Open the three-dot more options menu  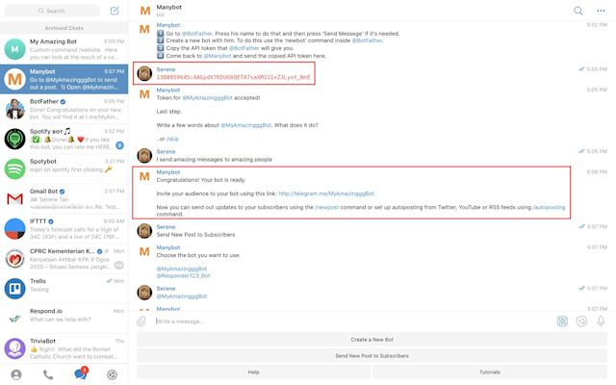[601, 11]
